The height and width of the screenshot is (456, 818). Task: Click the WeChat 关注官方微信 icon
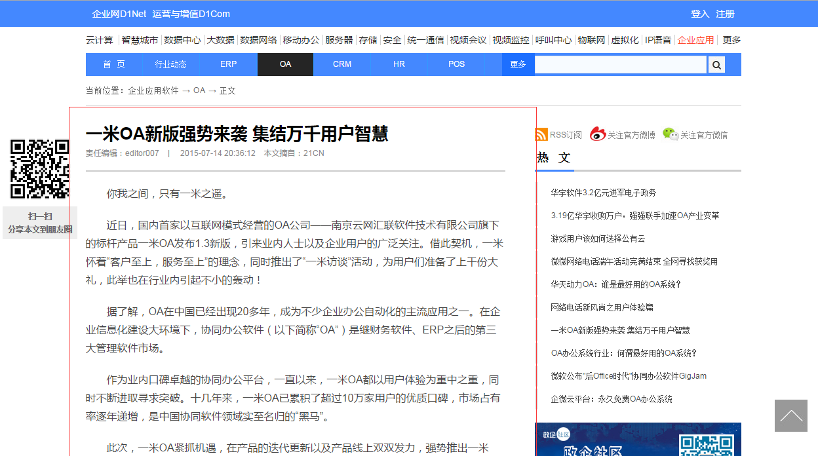671,134
